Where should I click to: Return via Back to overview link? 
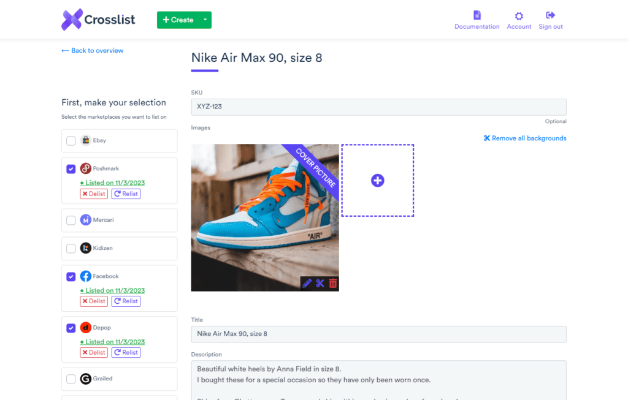(x=92, y=50)
